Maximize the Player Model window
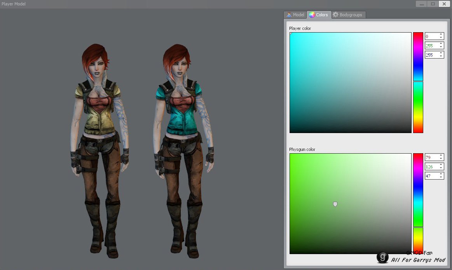 (433, 4)
